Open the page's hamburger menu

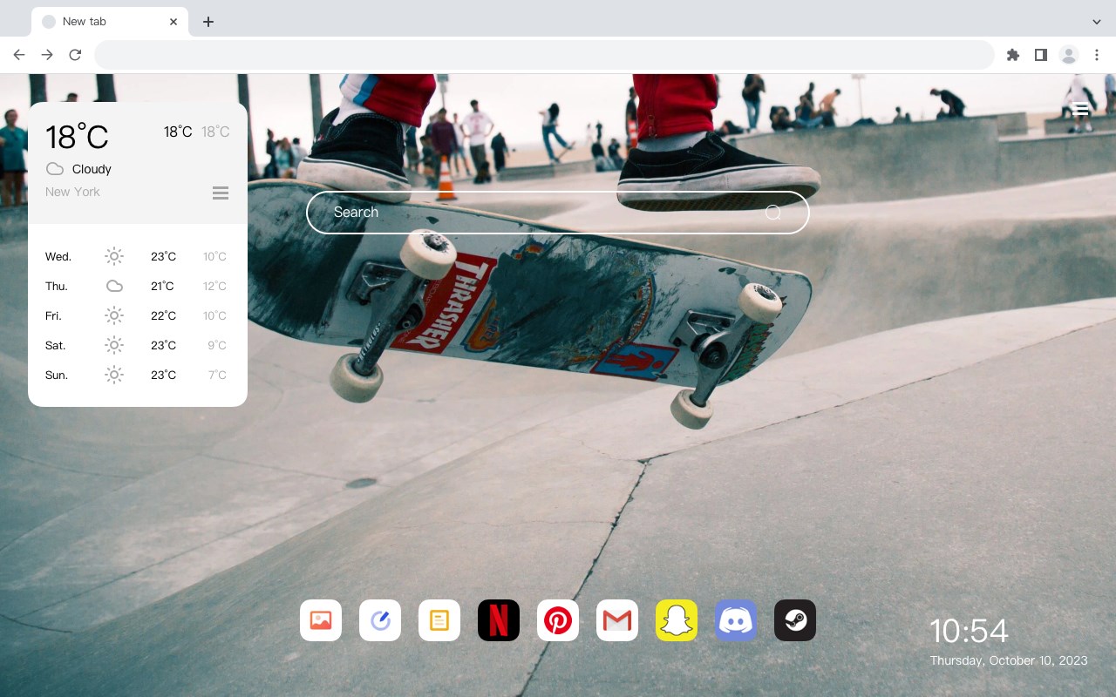pos(1080,109)
